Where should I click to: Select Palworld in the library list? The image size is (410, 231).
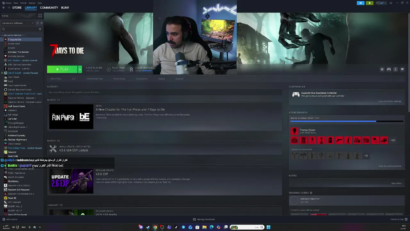pyautogui.click(x=12, y=152)
